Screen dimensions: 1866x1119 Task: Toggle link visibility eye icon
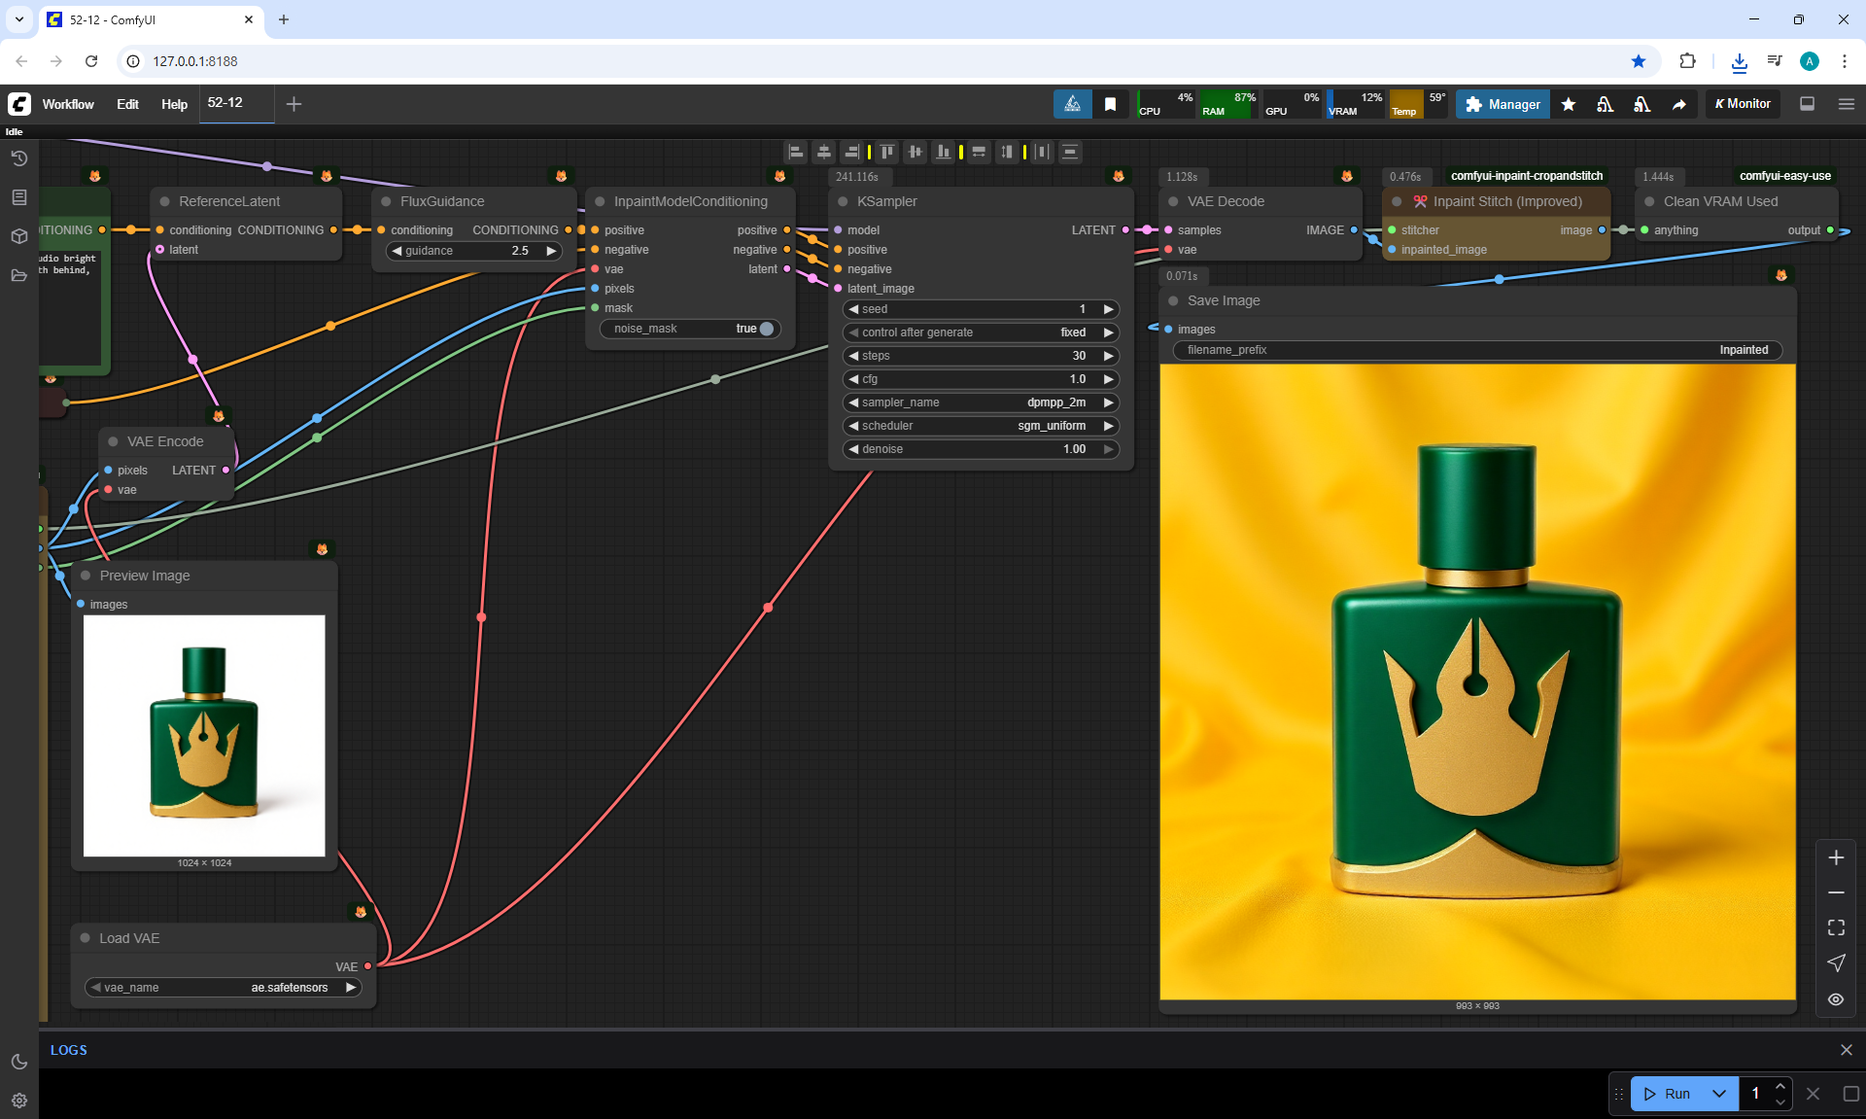point(1836,999)
